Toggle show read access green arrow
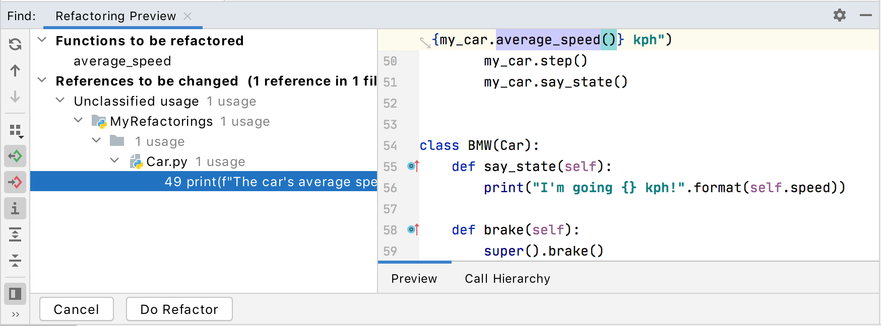881x326 pixels. (15, 156)
